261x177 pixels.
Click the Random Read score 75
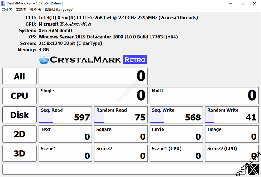(x=121, y=115)
